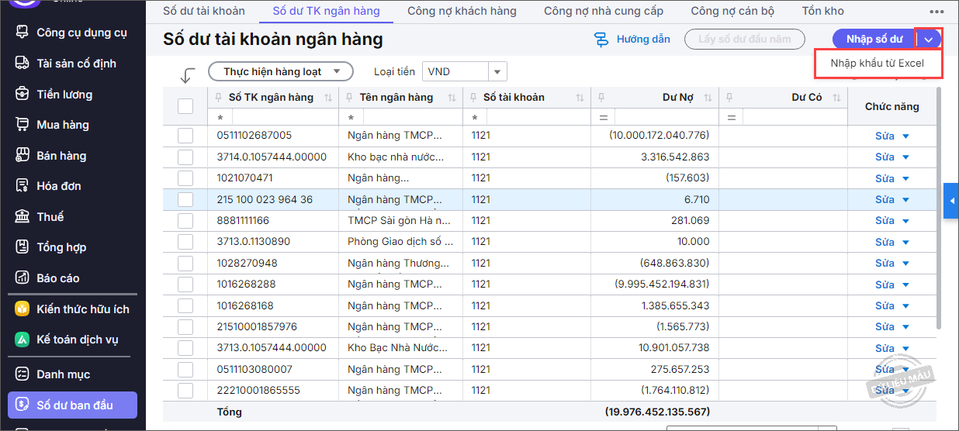Viewport: 959px width, 431px height.
Task: Open the Tiền lương sidebar icon
Action: point(23,95)
